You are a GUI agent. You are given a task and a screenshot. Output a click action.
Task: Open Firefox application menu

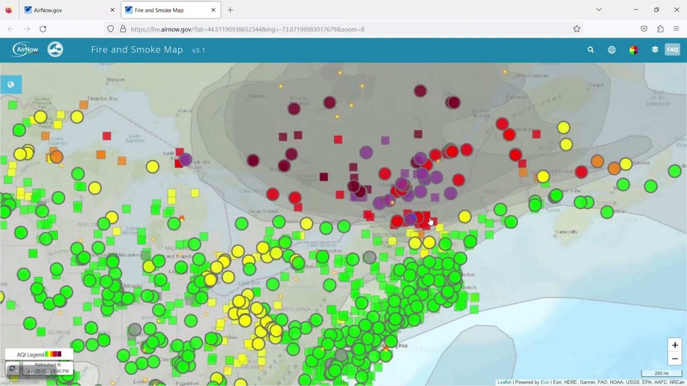[676, 29]
